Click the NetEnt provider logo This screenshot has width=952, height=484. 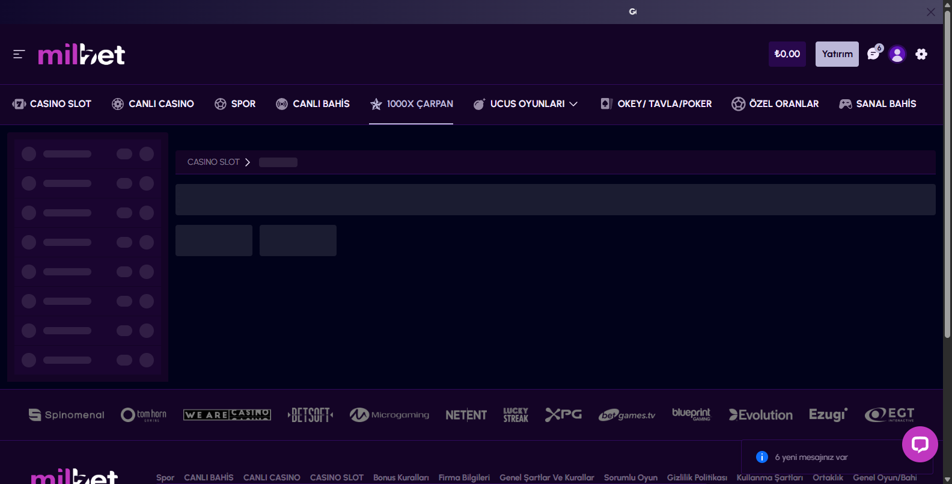coord(466,415)
